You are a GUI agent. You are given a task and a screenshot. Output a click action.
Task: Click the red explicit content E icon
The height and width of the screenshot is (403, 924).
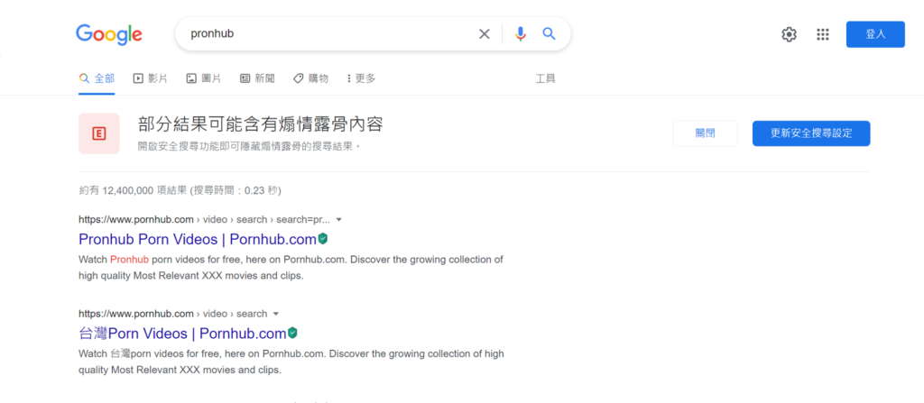(x=98, y=133)
